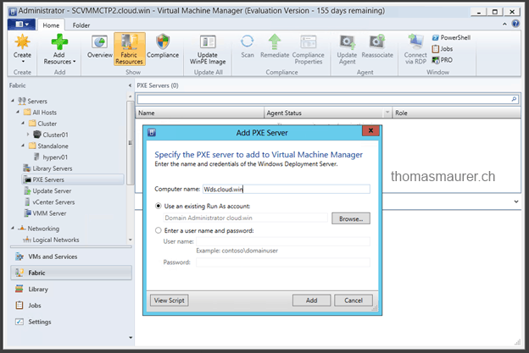The width and height of the screenshot is (529, 353).
Task: Click the Update WinPE Image button
Action: [208, 49]
